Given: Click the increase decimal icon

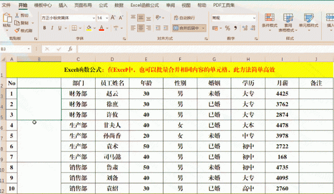Looking at the screenshot, I should pyautogui.click(x=245, y=28).
